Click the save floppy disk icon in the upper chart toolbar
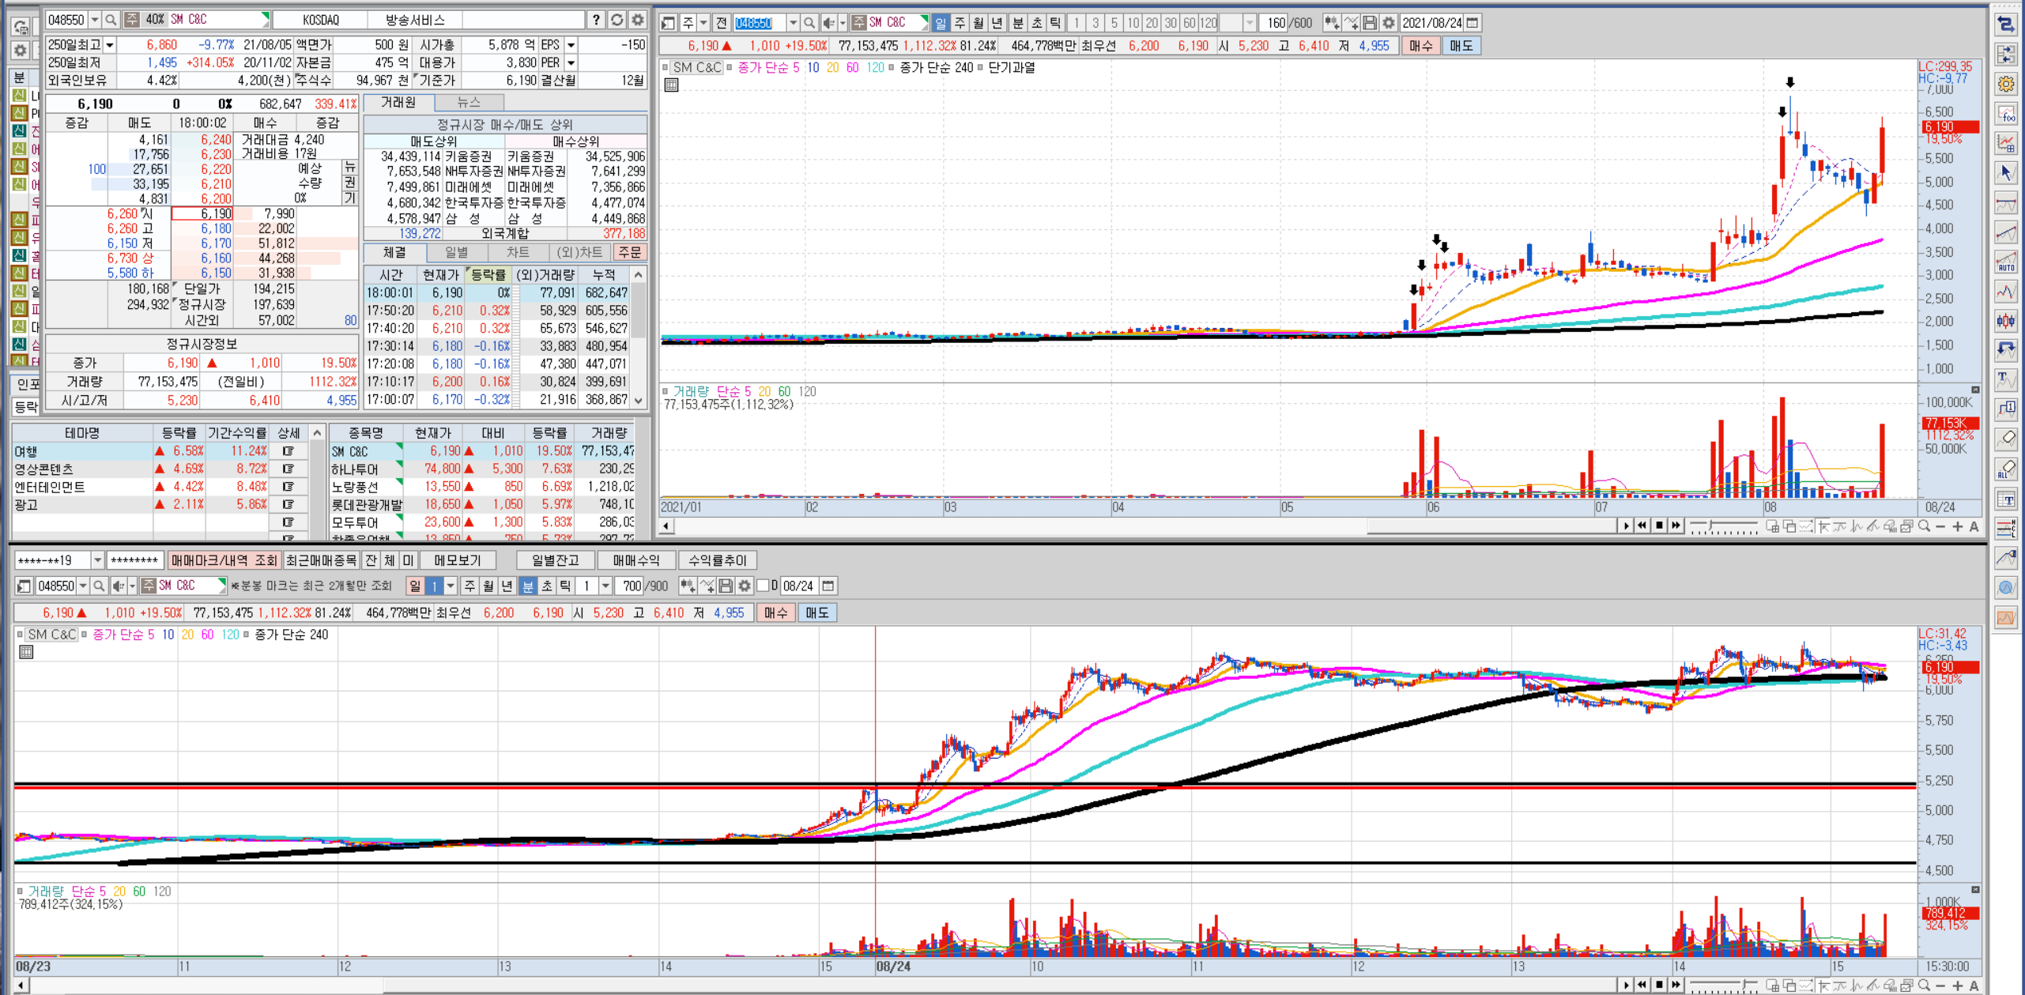 point(1370,23)
